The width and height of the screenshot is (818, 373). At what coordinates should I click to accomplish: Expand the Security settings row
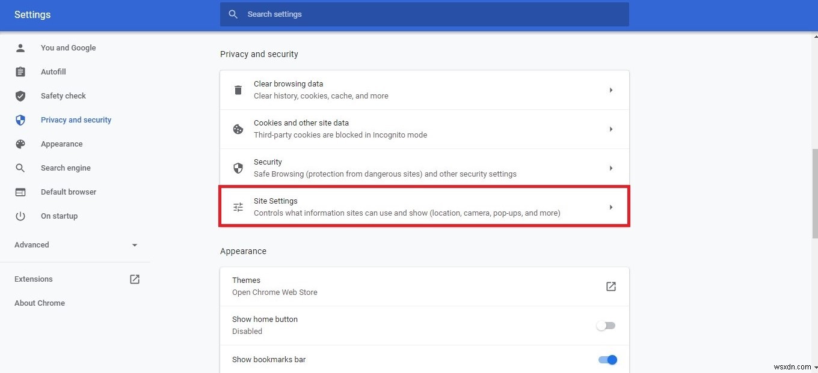(x=424, y=168)
